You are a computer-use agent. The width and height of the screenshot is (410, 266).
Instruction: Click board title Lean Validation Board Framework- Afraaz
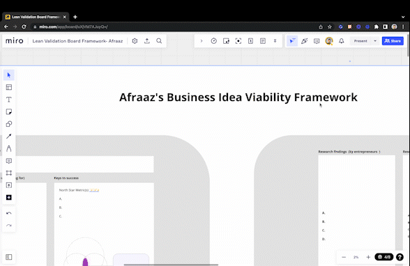tap(77, 41)
